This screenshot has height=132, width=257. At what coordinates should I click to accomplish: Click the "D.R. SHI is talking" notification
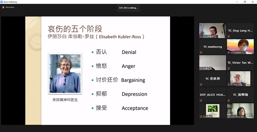click(x=128, y=8)
